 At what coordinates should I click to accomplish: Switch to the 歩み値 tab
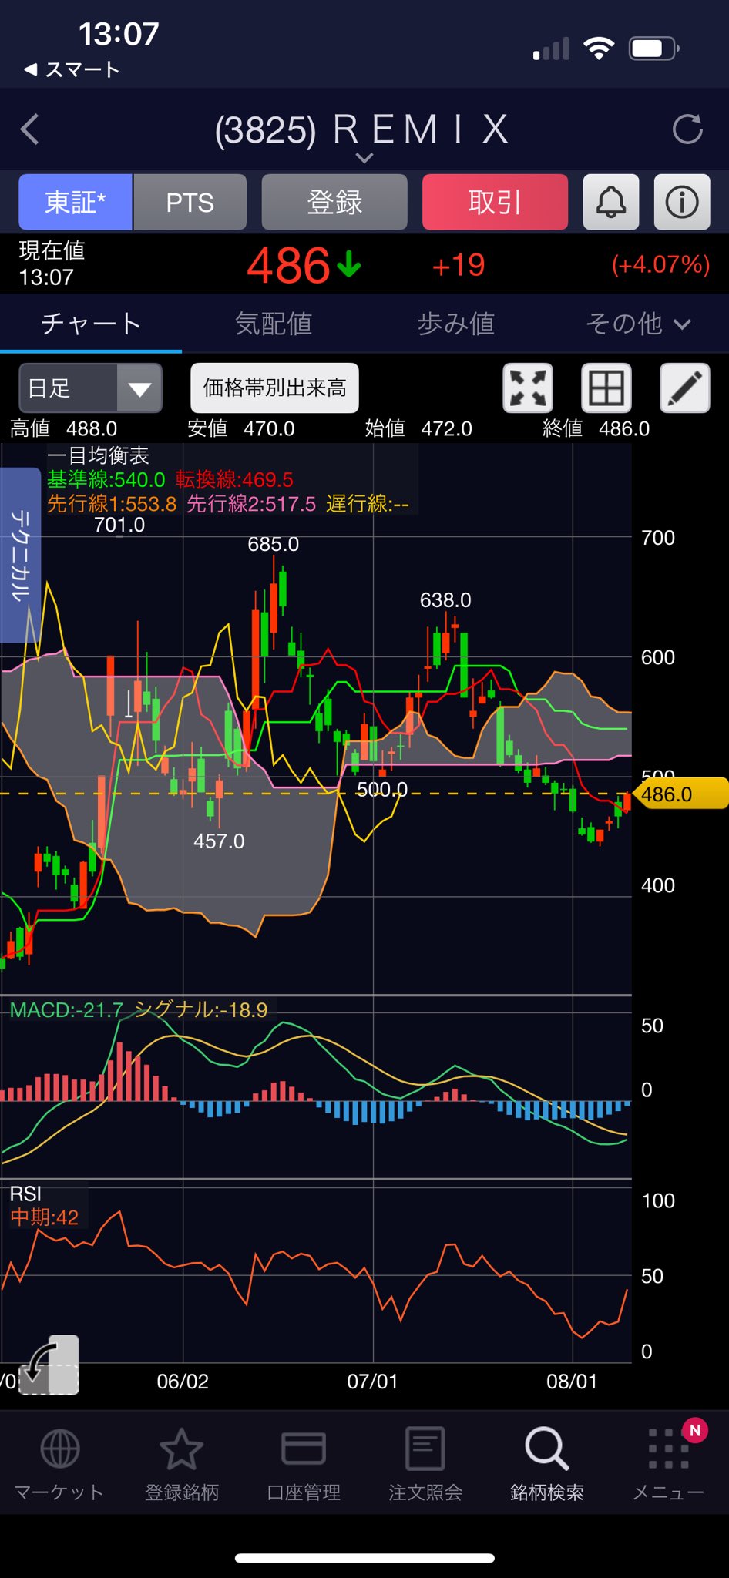pos(456,324)
